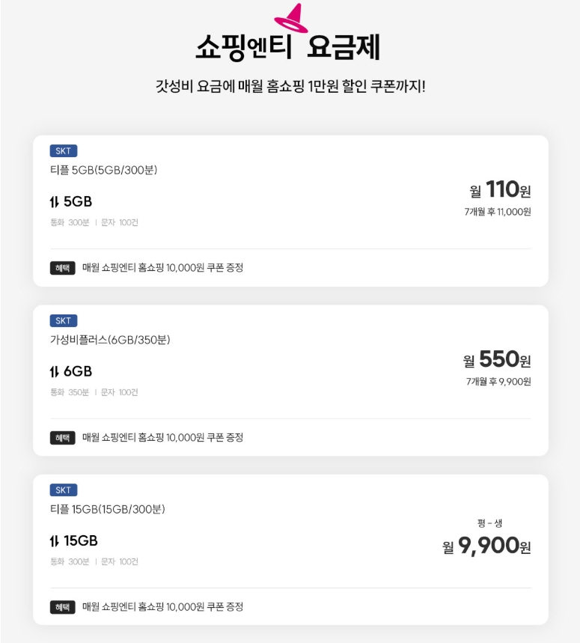This screenshot has width=580, height=643.
Task: Click the 혜택 badge in the 티플 5GB card
Action: [x=63, y=268]
